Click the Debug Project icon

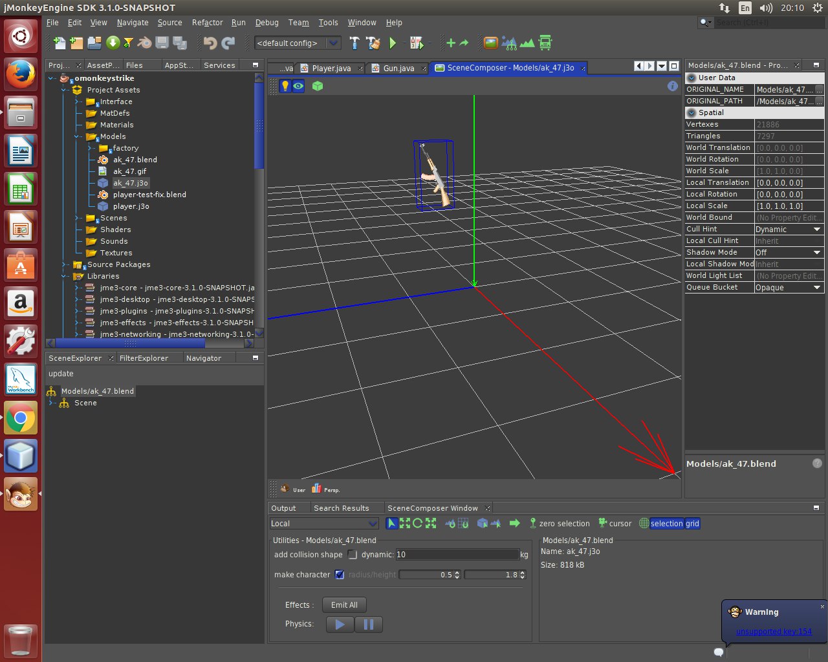pos(416,43)
